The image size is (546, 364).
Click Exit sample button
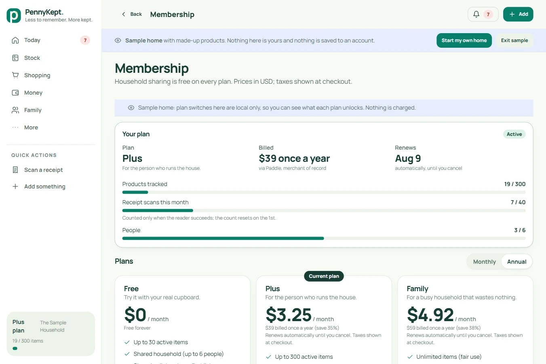(514, 40)
